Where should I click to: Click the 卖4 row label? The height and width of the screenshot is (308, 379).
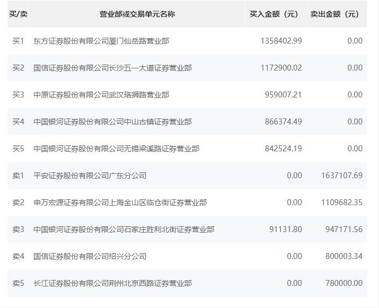coord(18,256)
